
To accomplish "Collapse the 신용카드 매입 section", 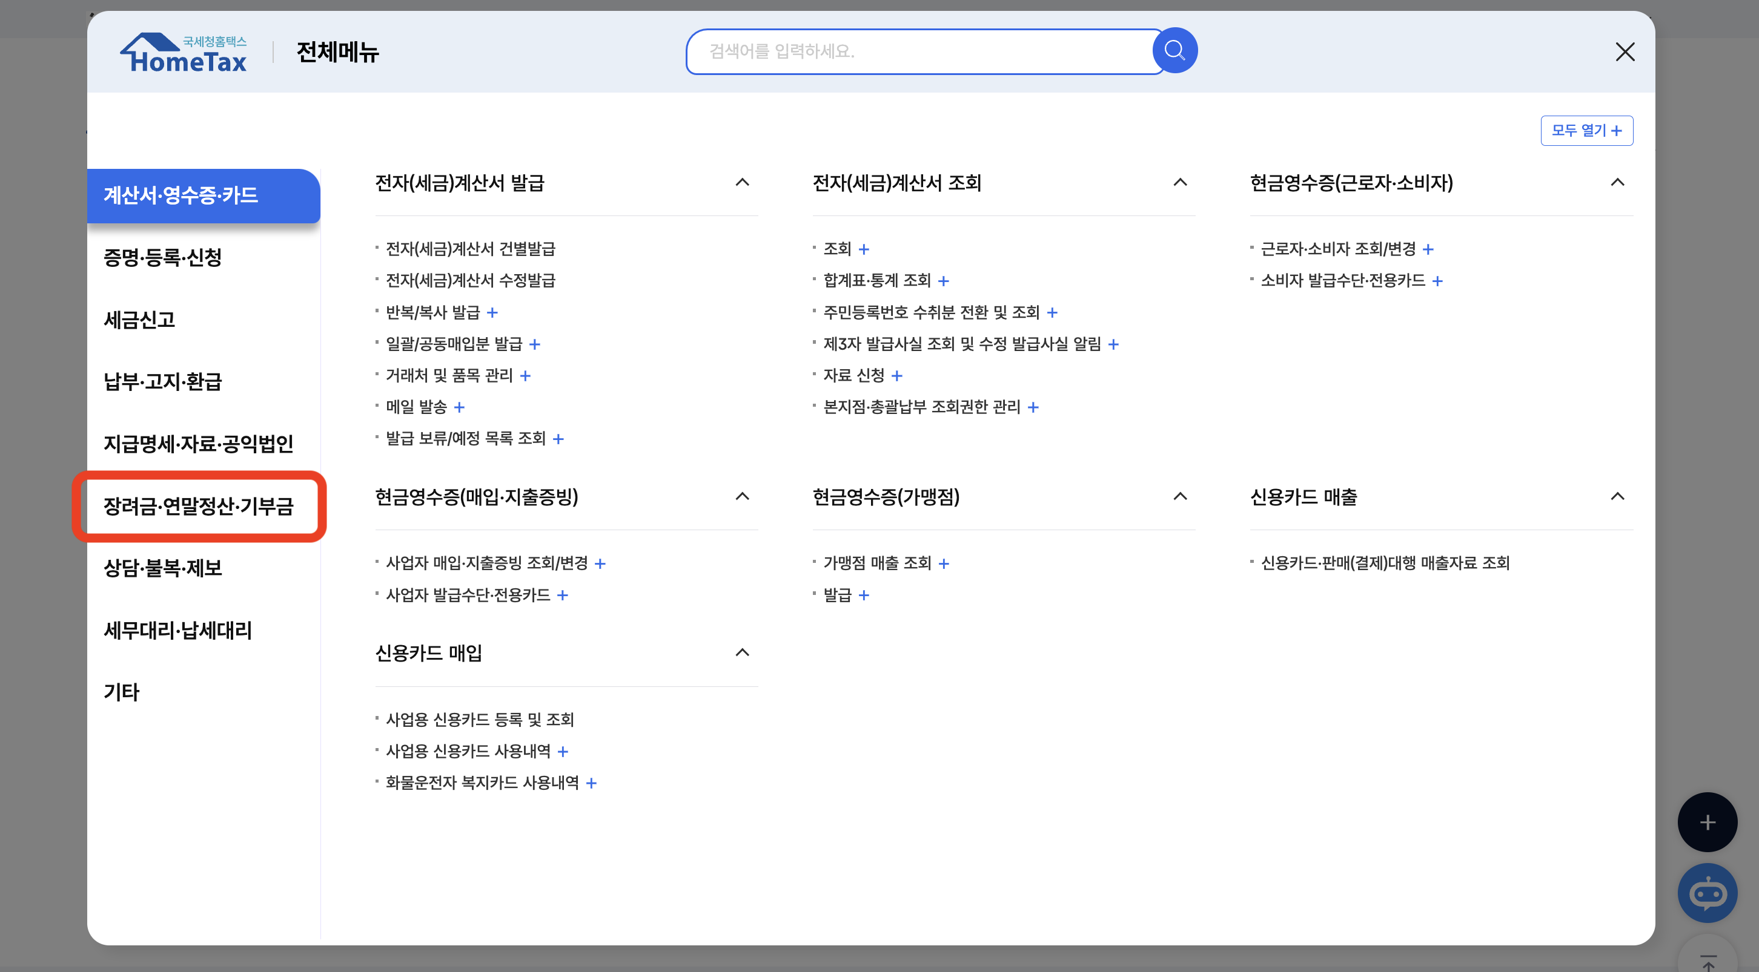I will click(742, 652).
